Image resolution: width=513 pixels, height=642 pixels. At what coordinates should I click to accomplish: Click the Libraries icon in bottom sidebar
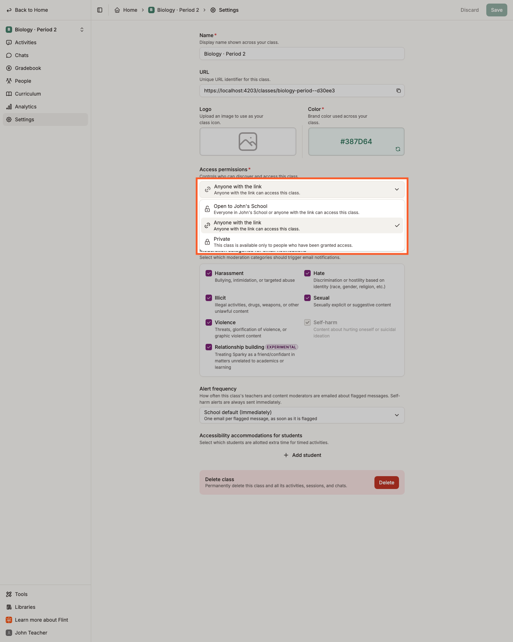9,607
